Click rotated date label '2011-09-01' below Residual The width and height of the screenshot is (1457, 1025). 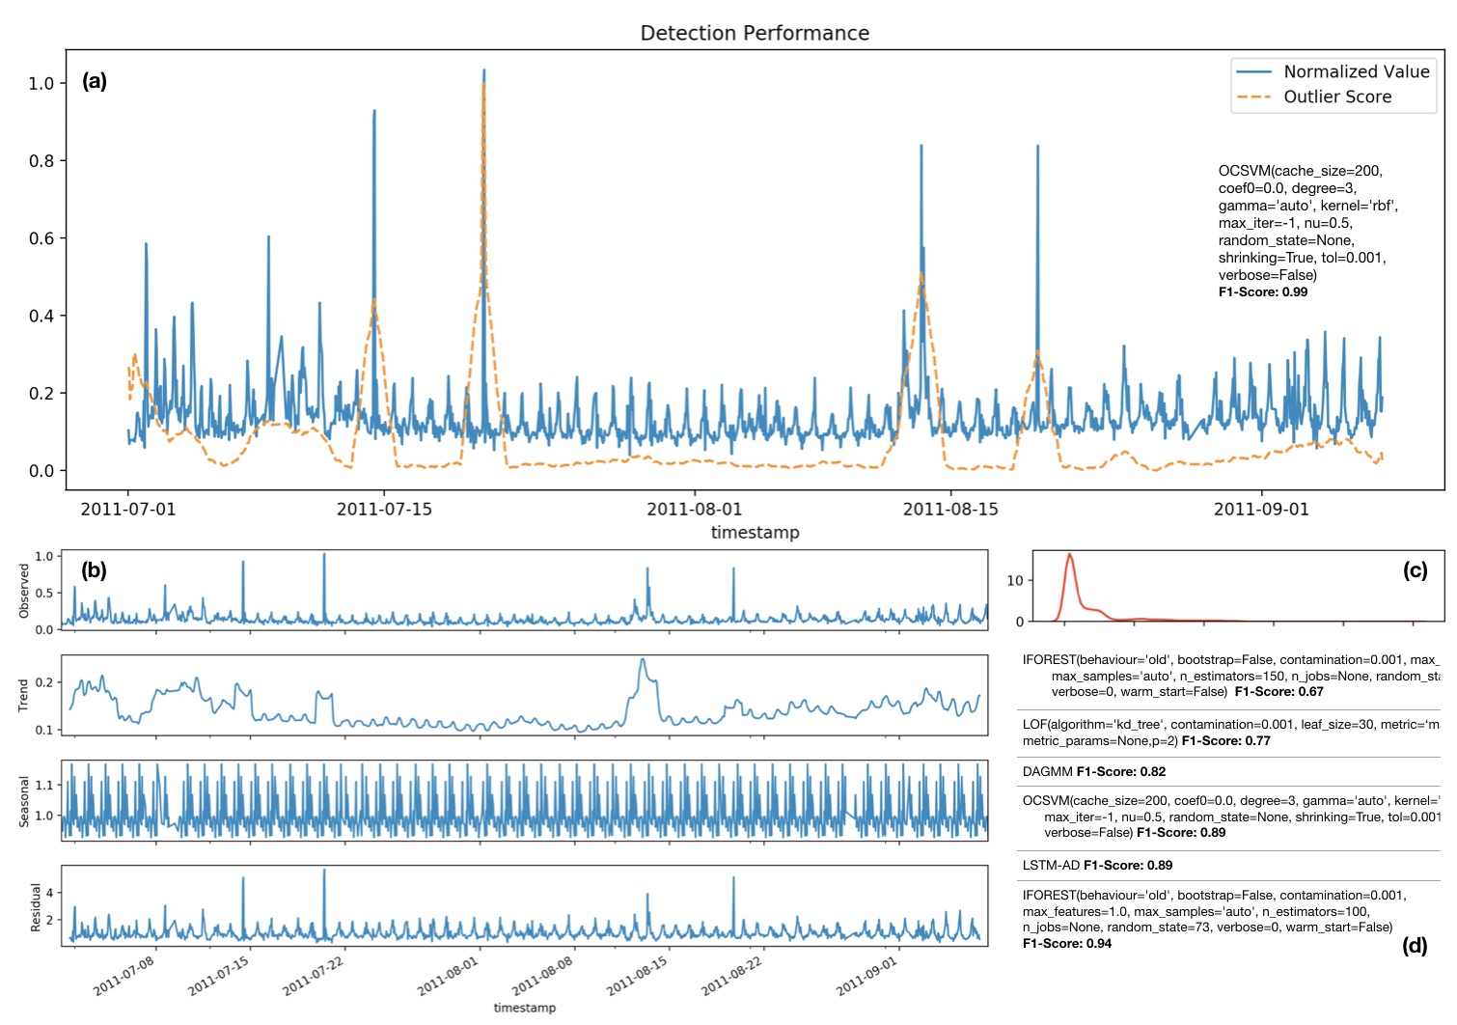pos(866,976)
